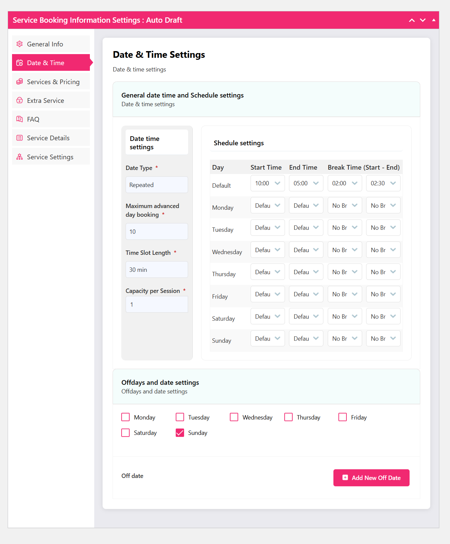450x544 pixels.
Task: Click the Service Details list icon
Action: coord(20,138)
